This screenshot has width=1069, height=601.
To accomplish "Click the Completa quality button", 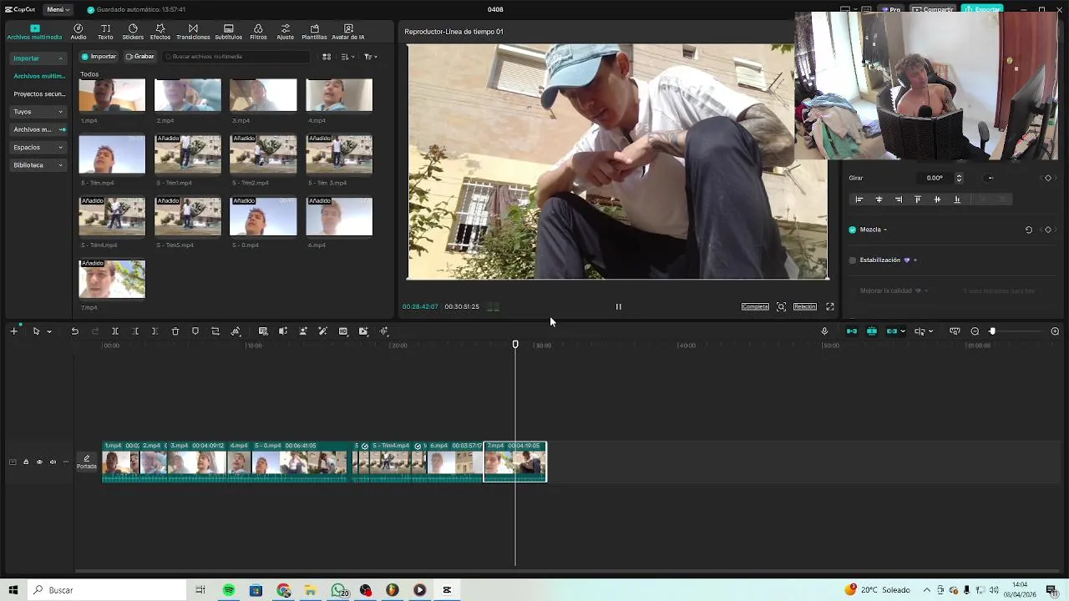I will [755, 306].
